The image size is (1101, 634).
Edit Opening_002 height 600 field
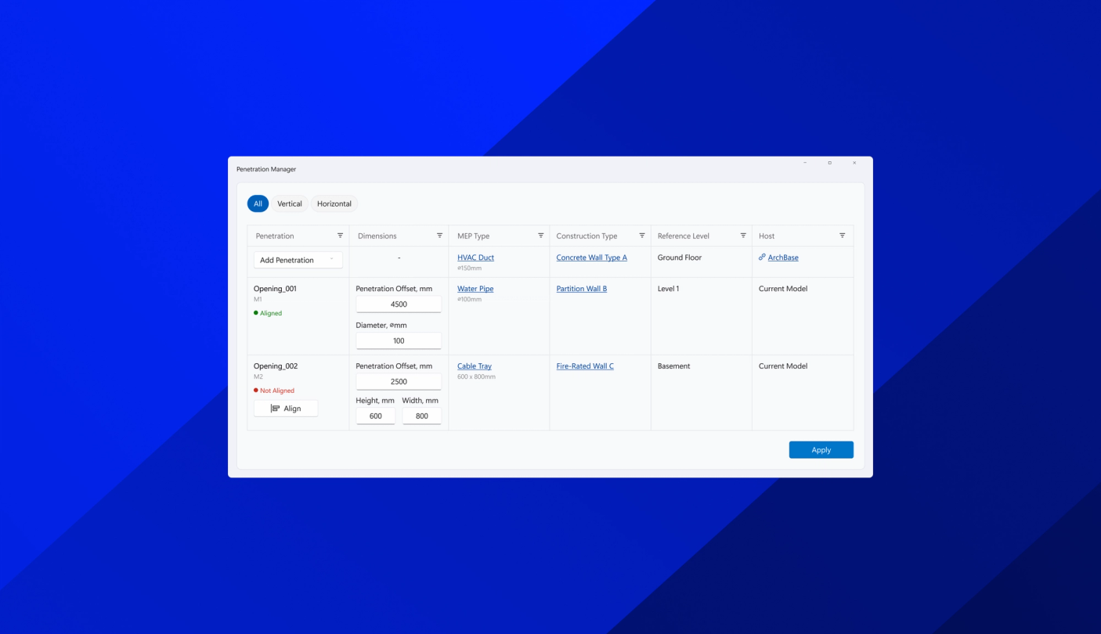[x=376, y=416]
